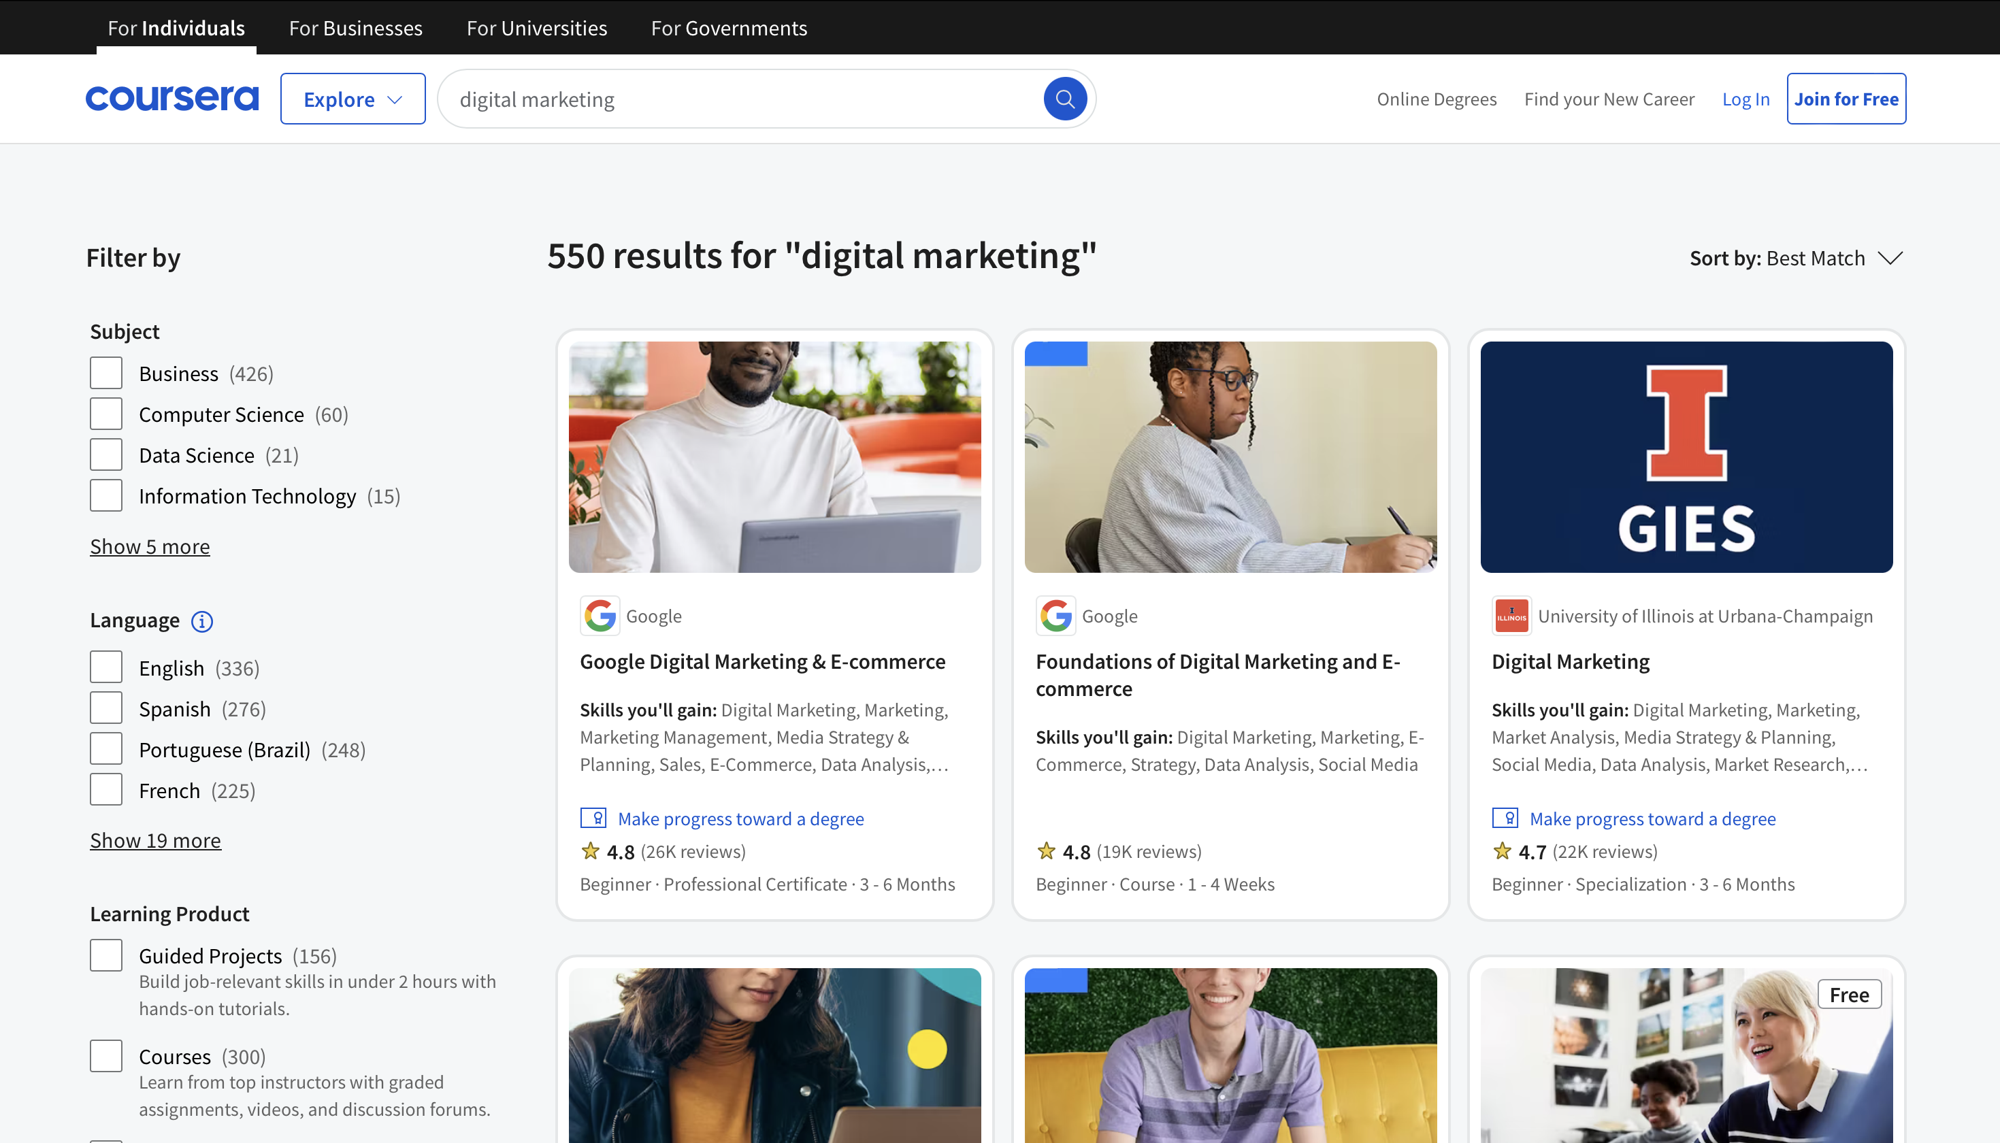The width and height of the screenshot is (2000, 1143).
Task: Click degree icon on Illinois Digital Marketing card
Action: click(1505, 818)
